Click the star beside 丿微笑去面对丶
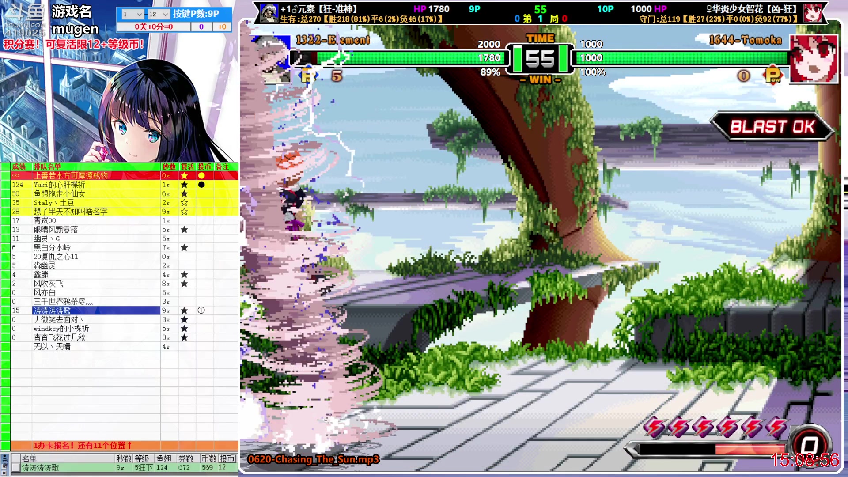This screenshot has width=848, height=477. [x=184, y=319]
